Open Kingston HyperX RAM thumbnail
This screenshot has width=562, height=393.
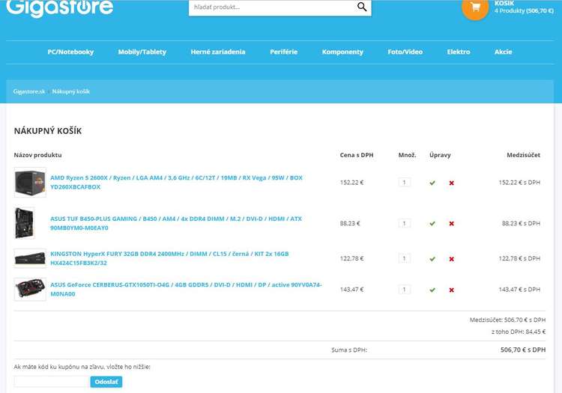pos(30,258)
